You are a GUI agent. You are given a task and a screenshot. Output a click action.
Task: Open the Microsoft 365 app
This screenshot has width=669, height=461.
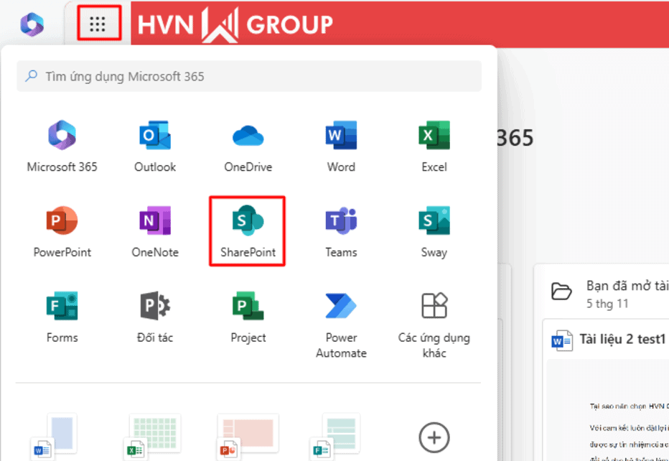[62, 146]
